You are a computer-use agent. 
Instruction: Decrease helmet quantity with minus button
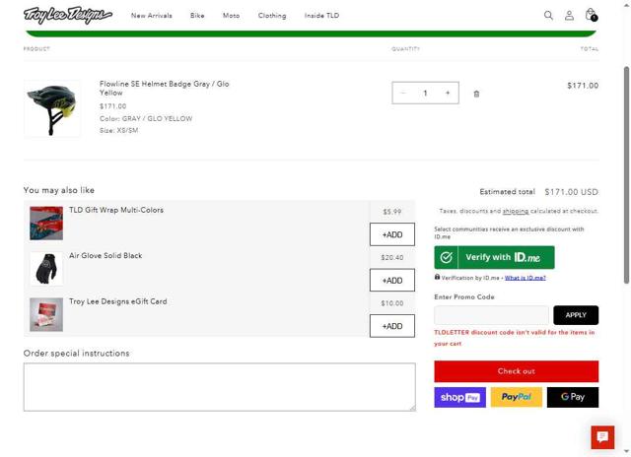pyautogui.click(x=403, y=93)
